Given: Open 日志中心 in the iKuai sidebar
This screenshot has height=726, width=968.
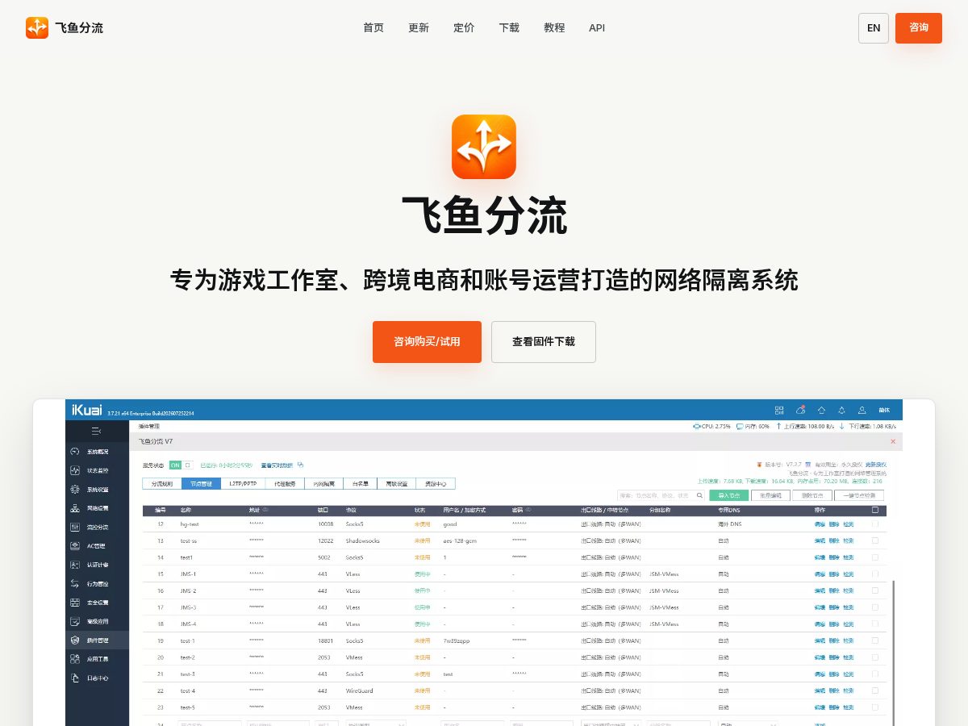Looking at the screenshot, I should coord(97,678).
